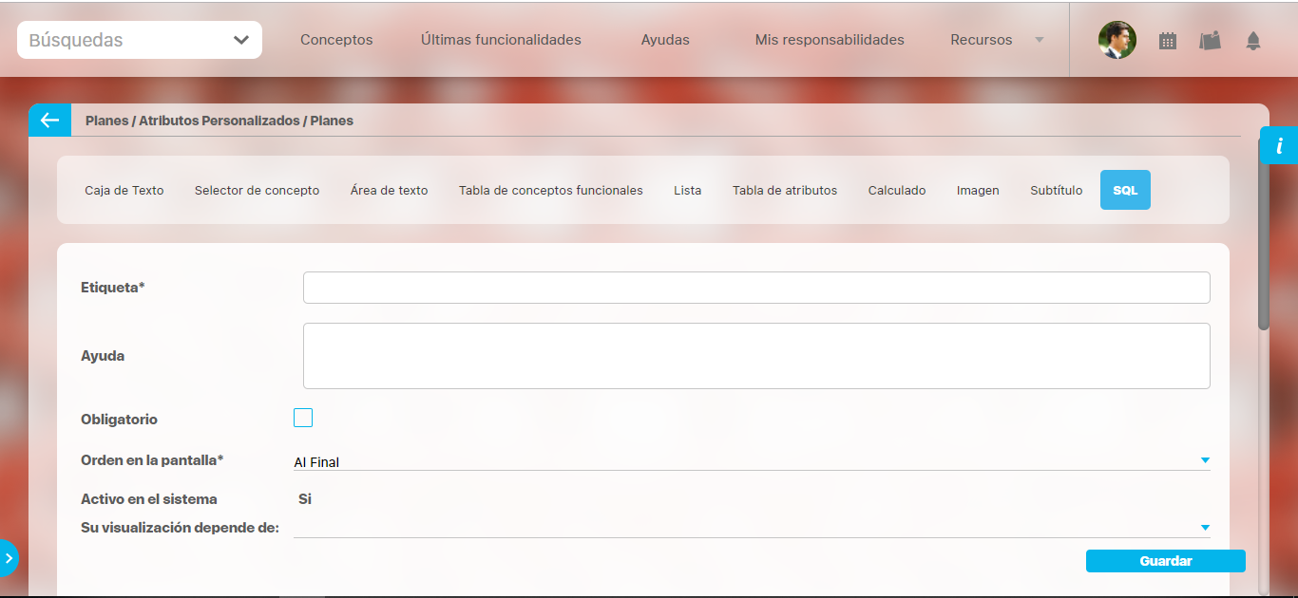Click the Guardar button
Image resolution: width=1298 pixels, height=598 pixels.
[1165, 561]
